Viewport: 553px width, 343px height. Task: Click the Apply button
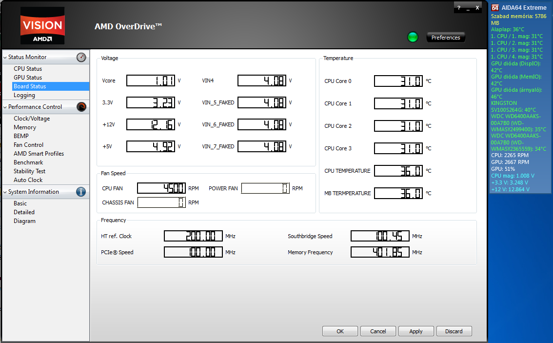click(x=416, y=331)
